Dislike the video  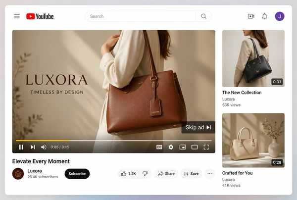145,174
